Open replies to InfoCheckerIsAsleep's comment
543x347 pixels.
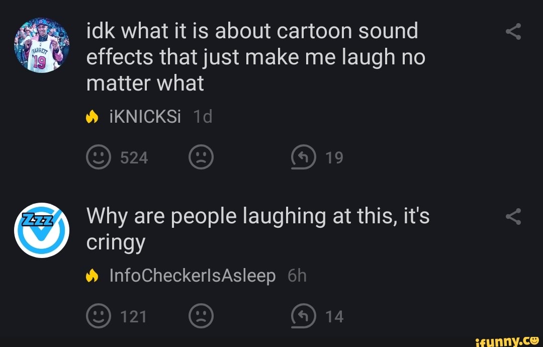pyautogui.click(x=302, y=316)
